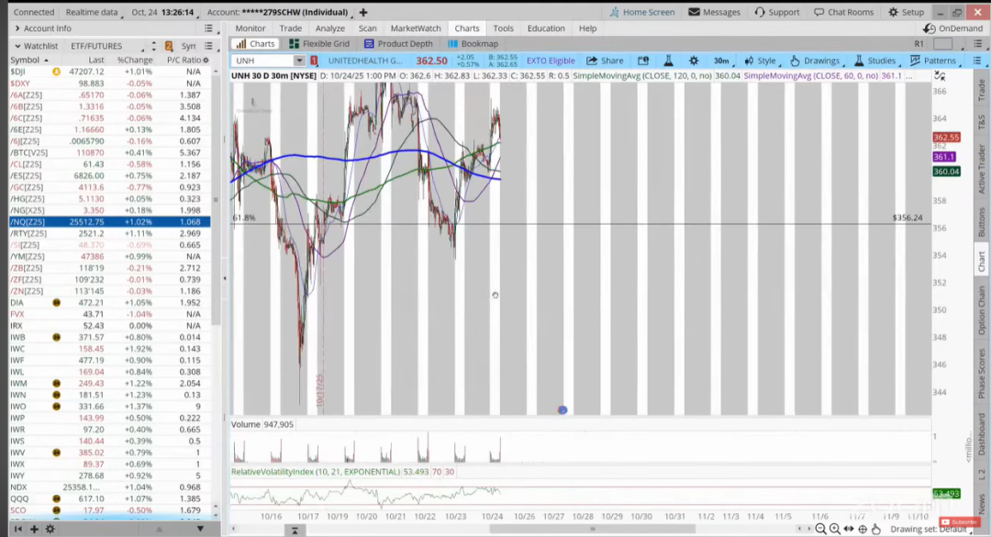Open the Active Trader side panel
991x537 pixels.
coord(982,169)
